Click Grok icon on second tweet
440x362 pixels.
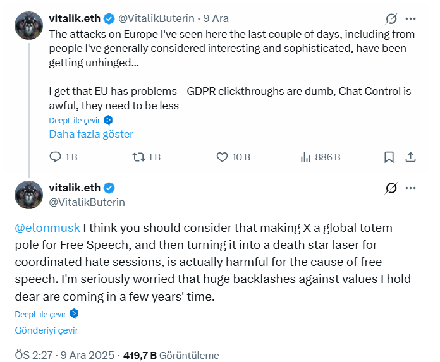391,188
